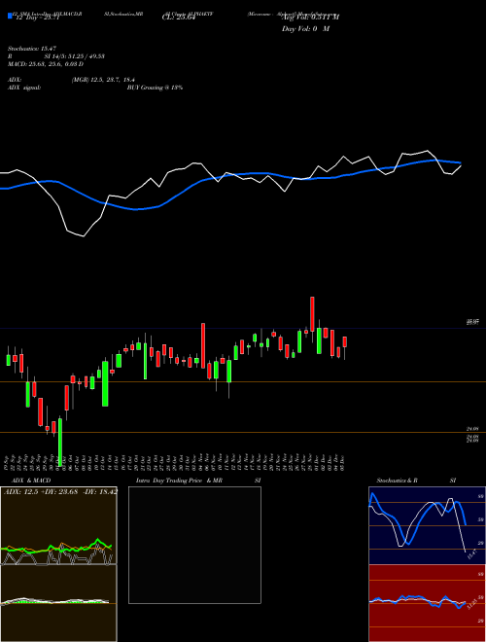Click the '12 Day = 25.71' label

(38, 18)
